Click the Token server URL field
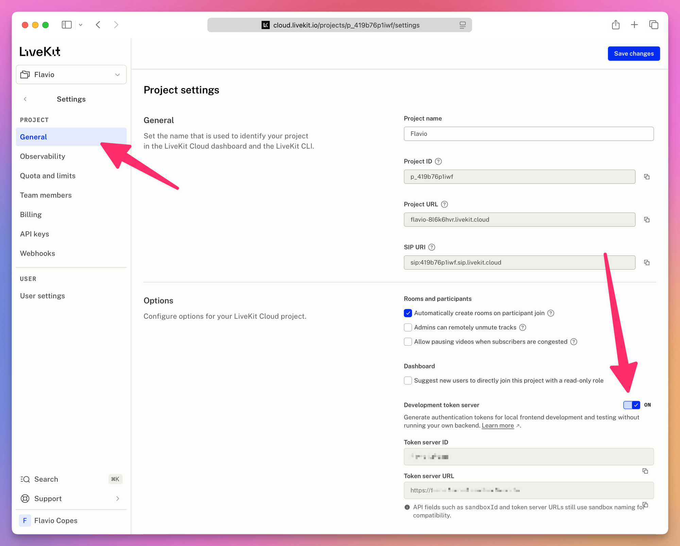Screen dimensions: 680x546 529,490
